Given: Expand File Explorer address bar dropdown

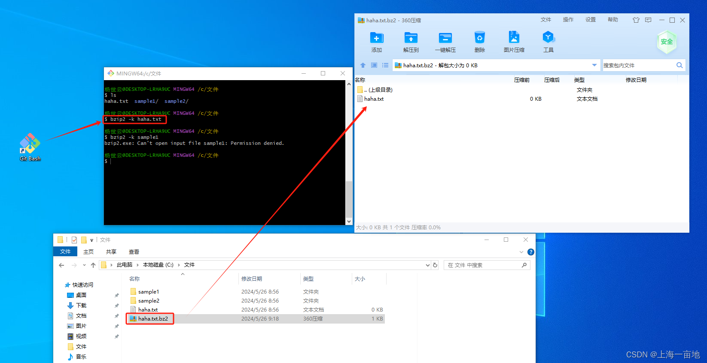Looking at the screenshot, I should click(x=427, y=265).
